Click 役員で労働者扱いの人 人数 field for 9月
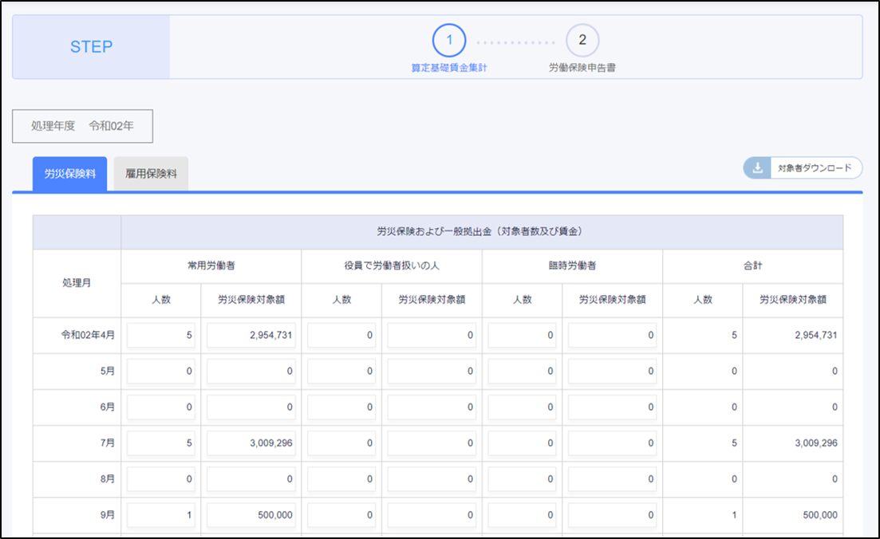The height and width of the screenshot is (539, 880). click(x=341, y=515)
